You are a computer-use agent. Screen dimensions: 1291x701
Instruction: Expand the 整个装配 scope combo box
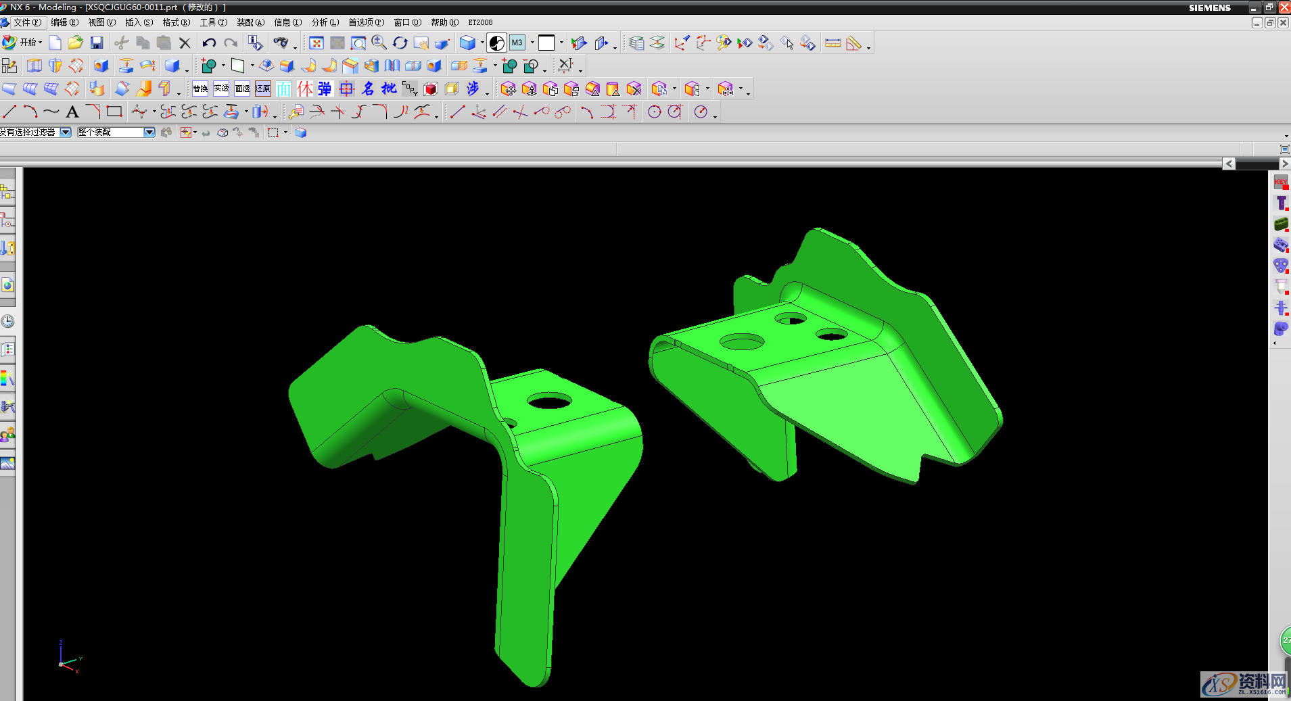point(149,132)
